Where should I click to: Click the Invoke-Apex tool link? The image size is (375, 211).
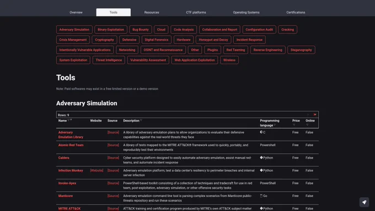[67, 183]
